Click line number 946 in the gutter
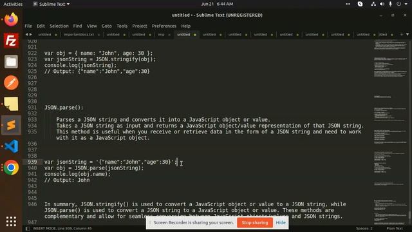 (x=32, y=204)
